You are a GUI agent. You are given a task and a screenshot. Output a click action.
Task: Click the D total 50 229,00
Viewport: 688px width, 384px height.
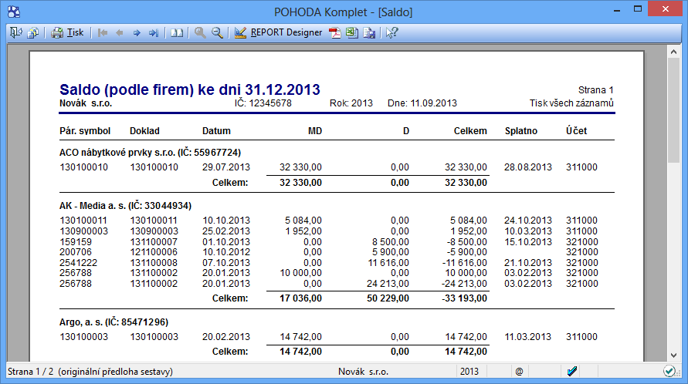coord(388,298)
